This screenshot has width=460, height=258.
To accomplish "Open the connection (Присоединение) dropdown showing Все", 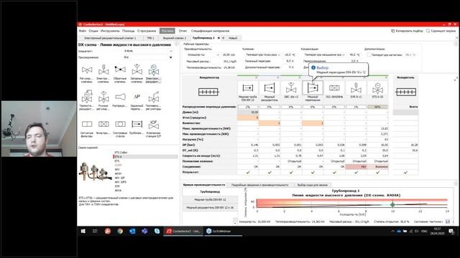I will [147, 57].
